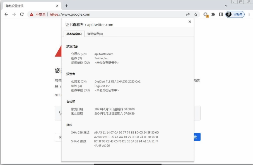Click the www.google.com address bar
Image resolution: width=253 pixels, height=165 pixels.
coord(112,14)
